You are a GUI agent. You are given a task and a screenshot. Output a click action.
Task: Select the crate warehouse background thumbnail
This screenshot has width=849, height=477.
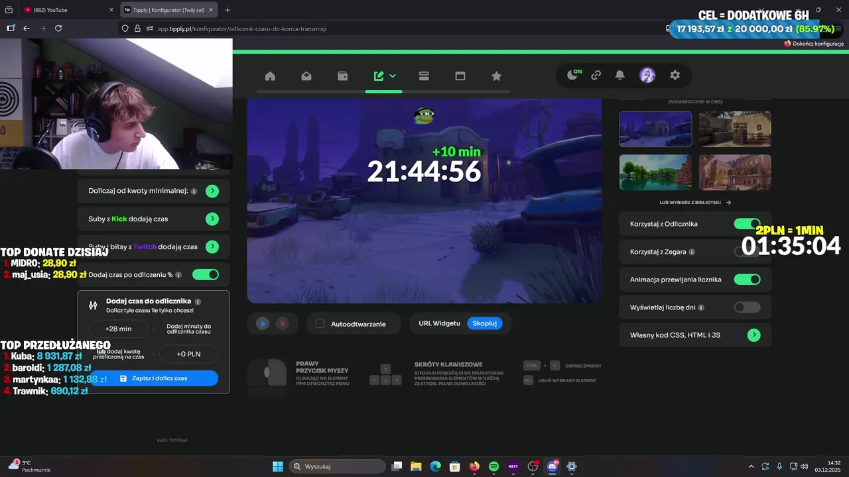(x=735, y=129)
